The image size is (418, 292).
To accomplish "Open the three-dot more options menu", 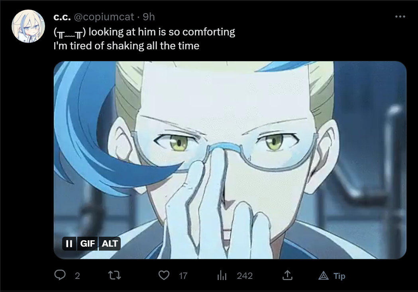I will pyautogui.click(x=400, y=16).
